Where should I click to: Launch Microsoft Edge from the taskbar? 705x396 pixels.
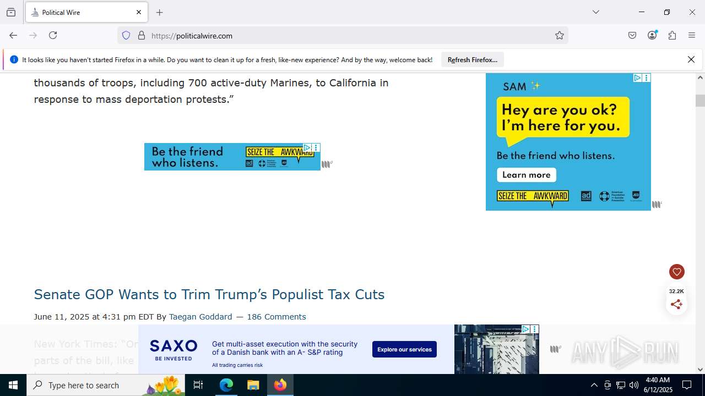(226, 385)
